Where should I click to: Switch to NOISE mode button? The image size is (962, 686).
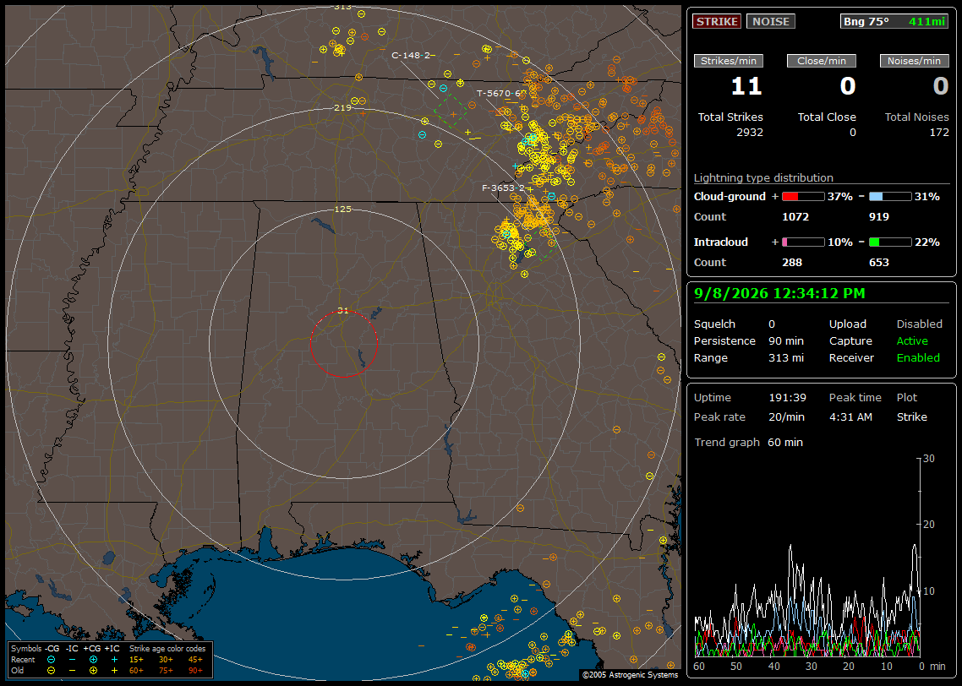[x=771, y=21]
